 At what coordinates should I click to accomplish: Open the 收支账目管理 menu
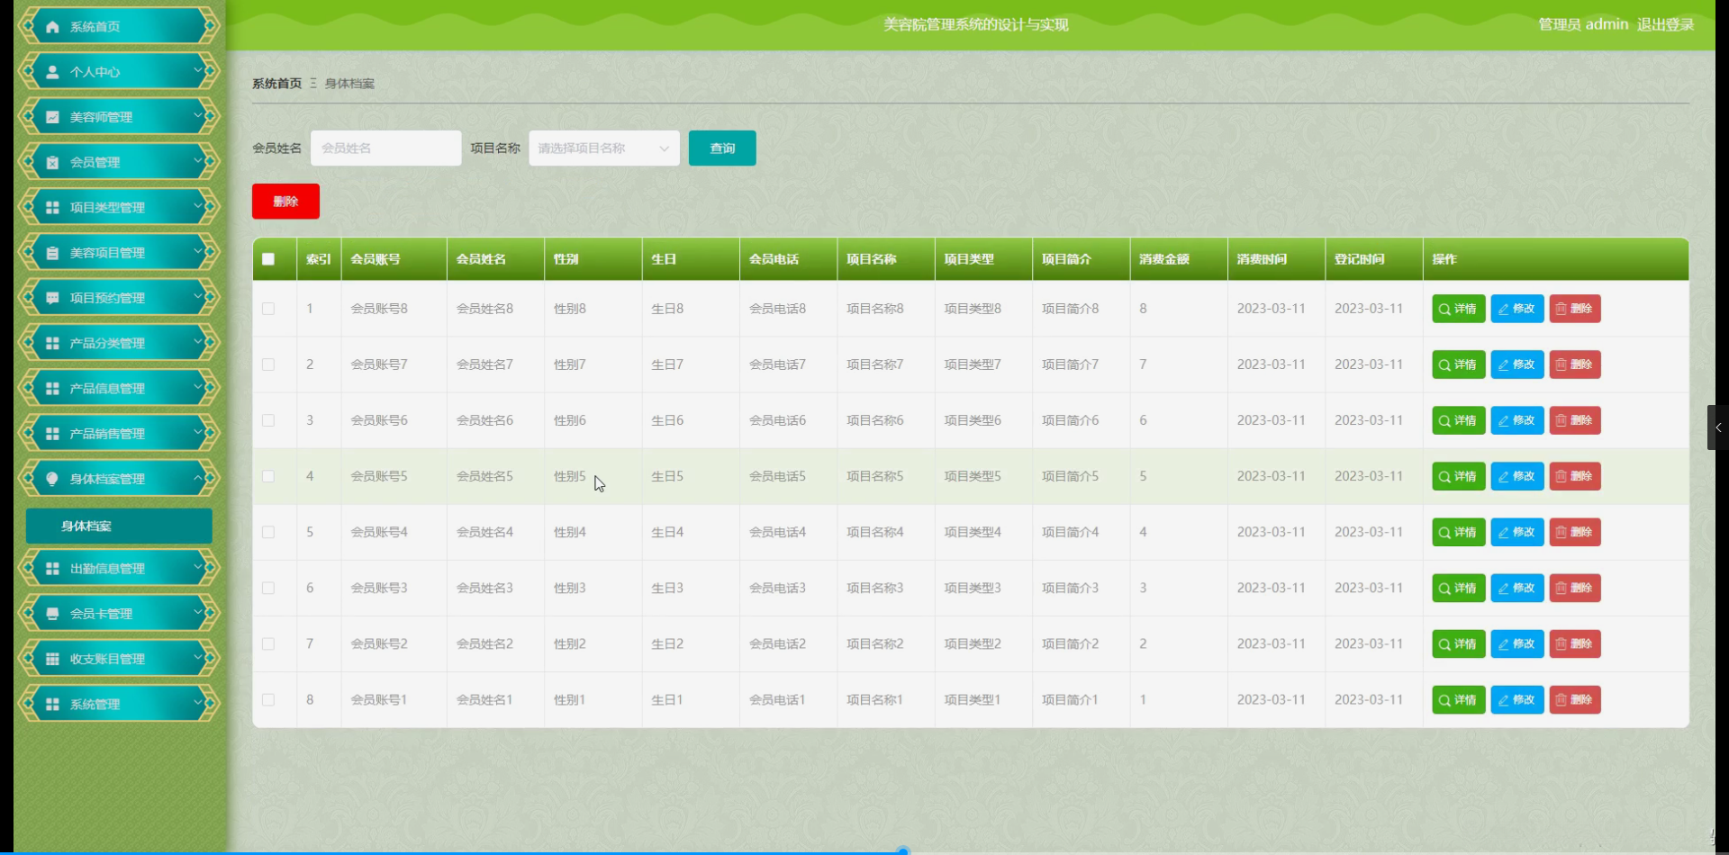point(119,659)
